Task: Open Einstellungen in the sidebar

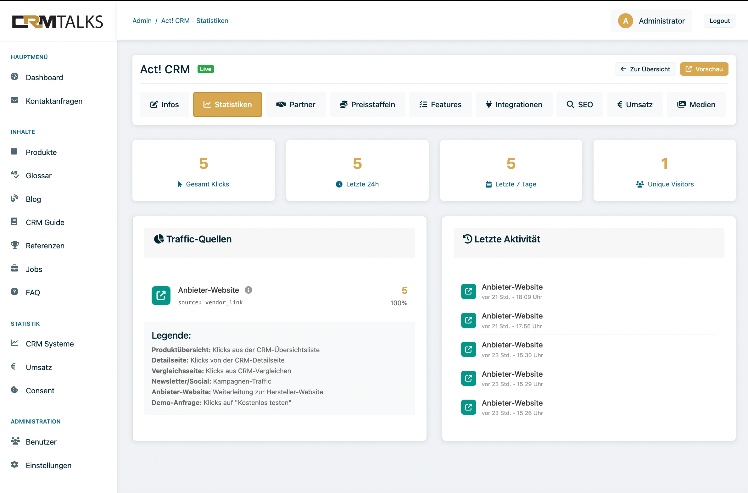Action: 48,466
